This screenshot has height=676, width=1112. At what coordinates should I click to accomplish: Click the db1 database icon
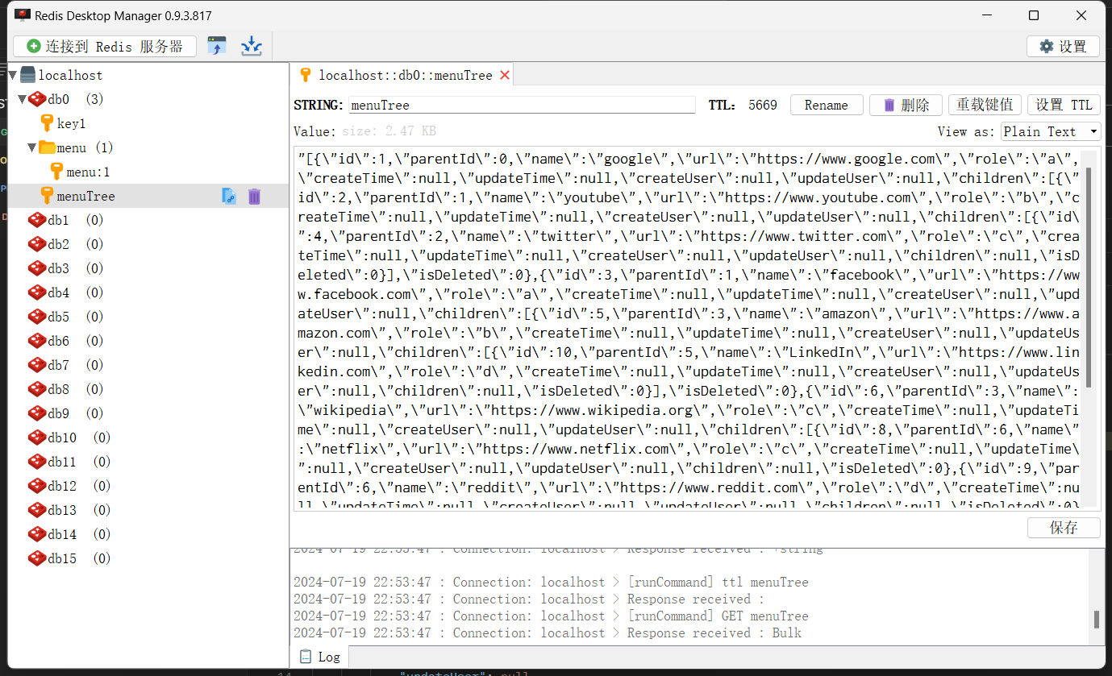tap(37, 220)
